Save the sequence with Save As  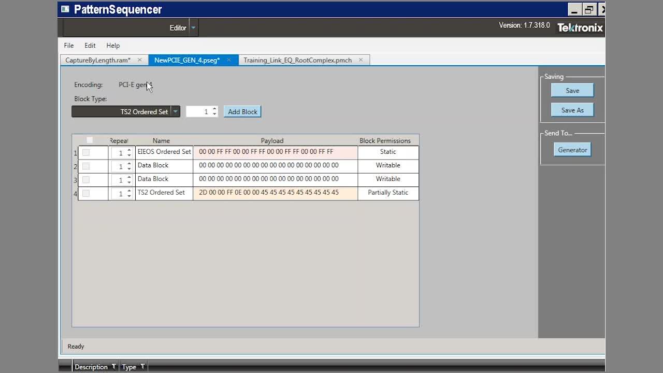point(572,109)
